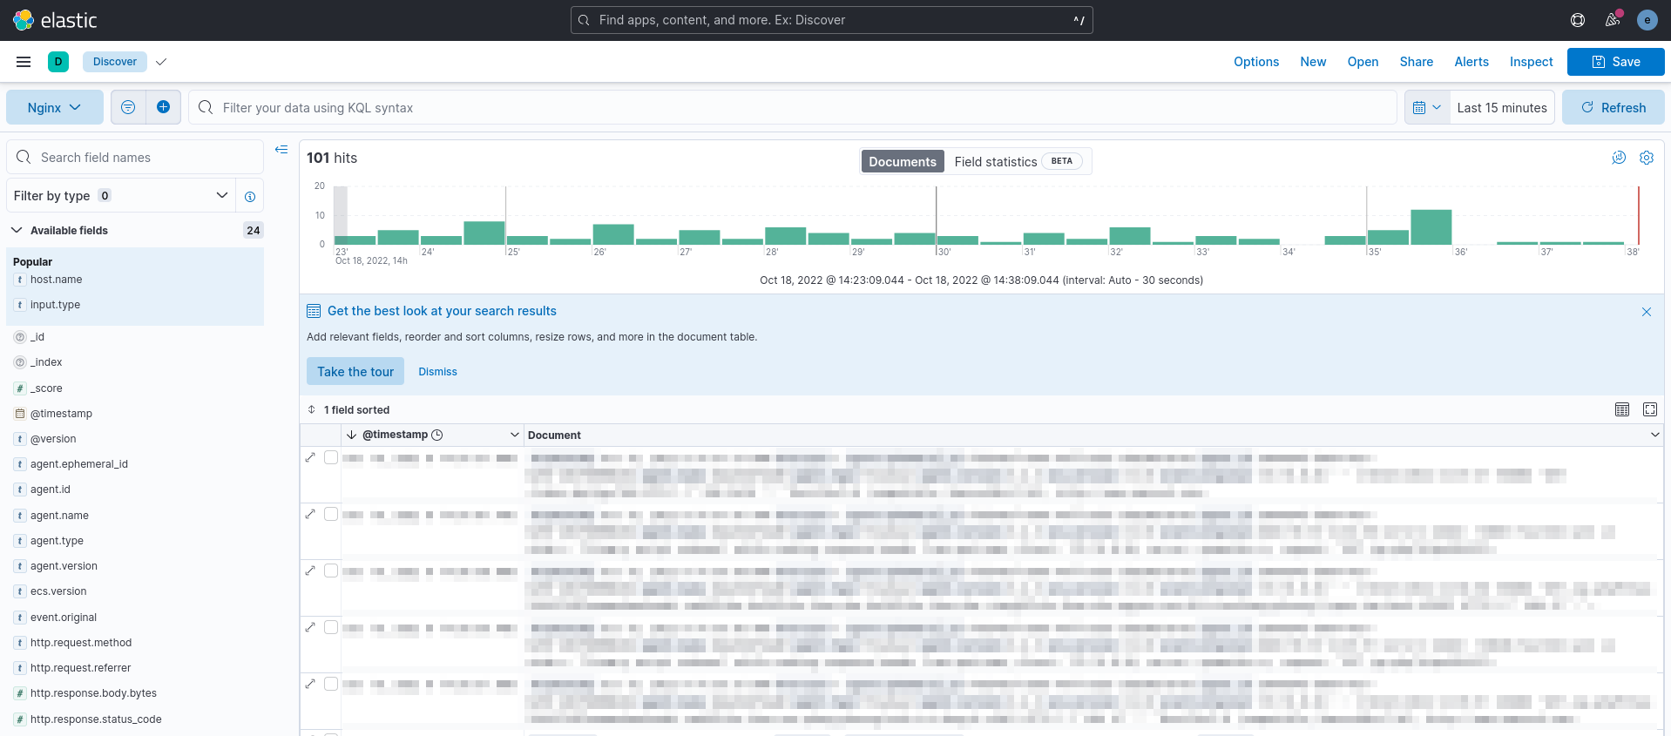Focus the KQL query input
This screenshot has width=1671, height=736.
coord(793,107)
